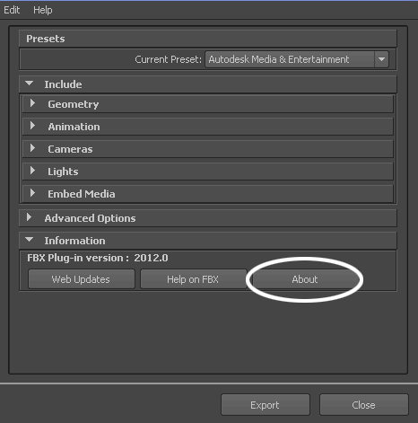Click the Presets header bar
418x423 pixels.
tap(208, 39)
